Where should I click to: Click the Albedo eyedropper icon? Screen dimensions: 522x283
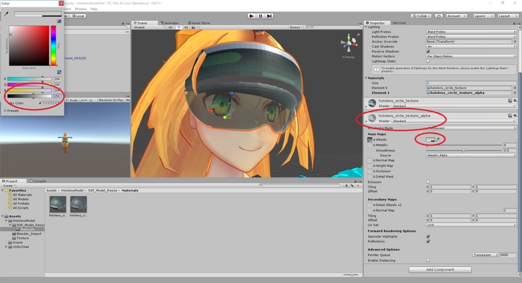tap(438, 140)
